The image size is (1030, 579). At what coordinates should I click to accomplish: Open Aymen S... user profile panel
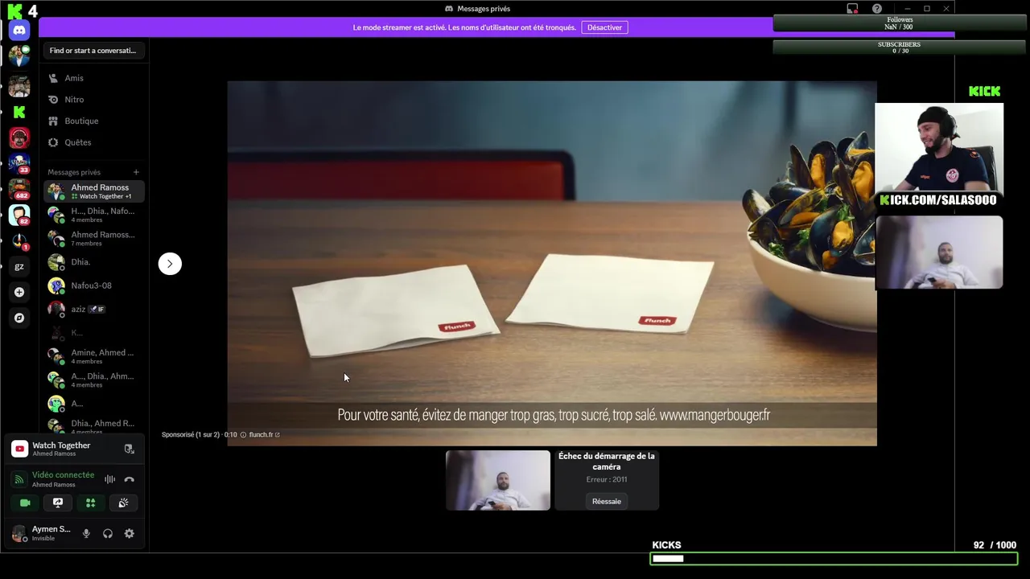point(42,533)
